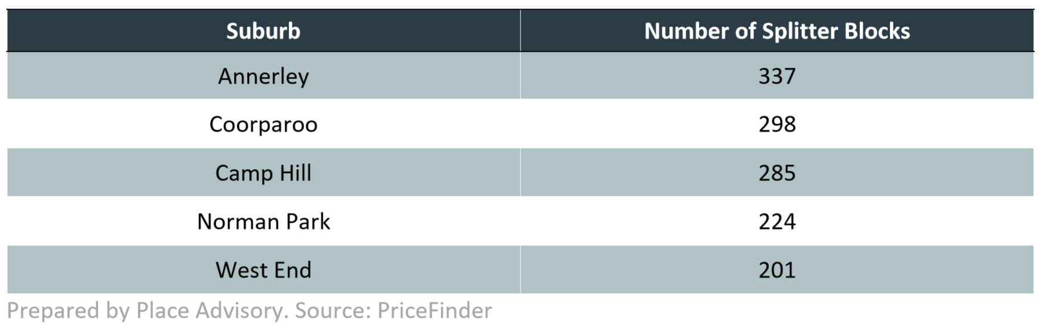Click the value 285 for Camp Hill

(777, 173)
